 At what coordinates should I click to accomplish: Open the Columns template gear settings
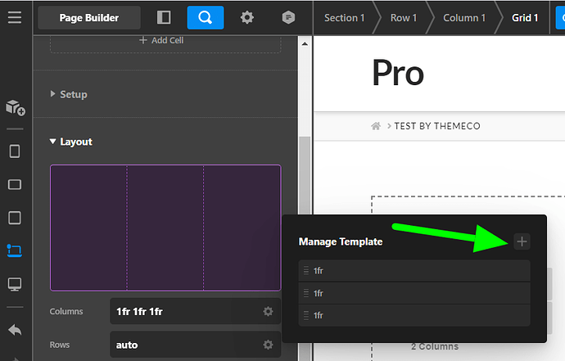268,311
